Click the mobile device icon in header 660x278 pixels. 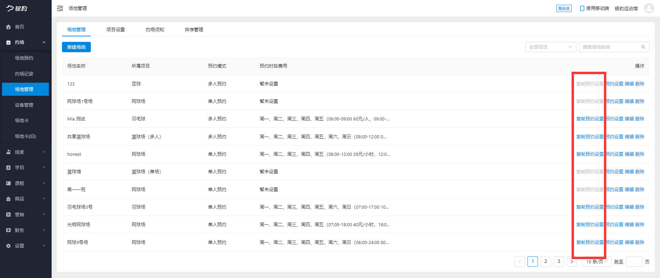(582, 8)
